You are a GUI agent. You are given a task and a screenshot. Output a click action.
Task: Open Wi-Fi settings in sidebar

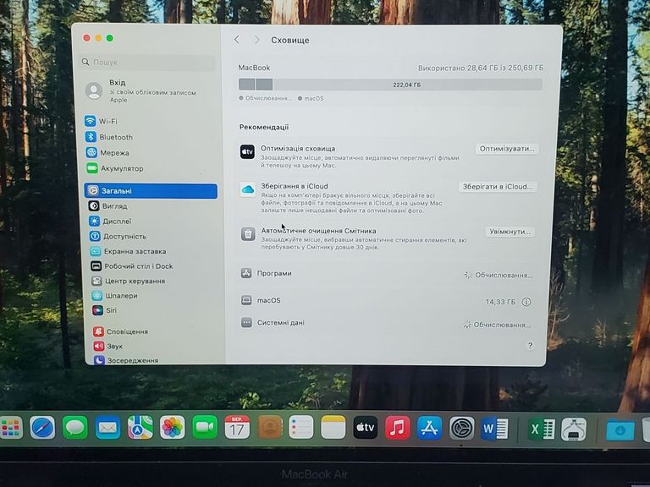pyautogui.click(x=102, y=122)
